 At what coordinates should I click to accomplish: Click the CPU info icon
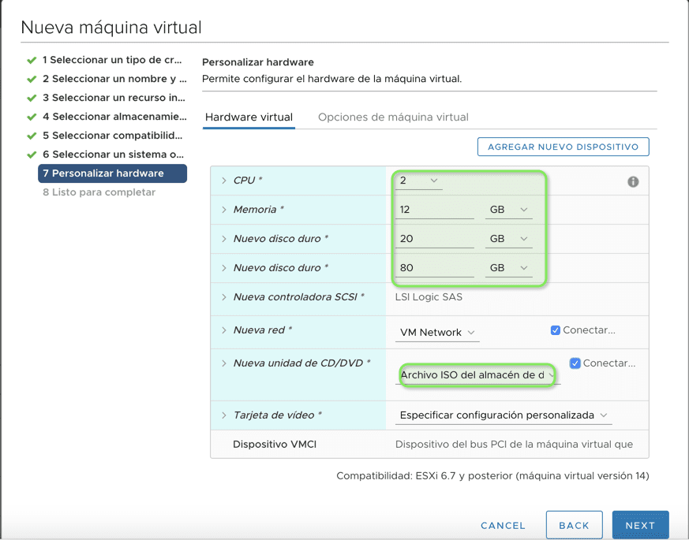pos(633,181)
